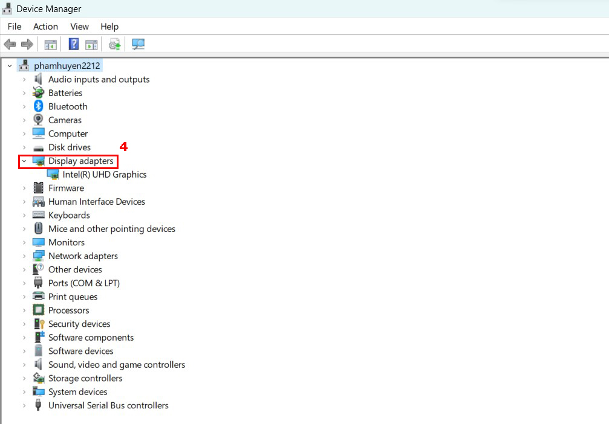This screenshot has width=609, height=424.
Task: Collapse the phamhuyen2212 root node
Action: (x=10, y=66)
